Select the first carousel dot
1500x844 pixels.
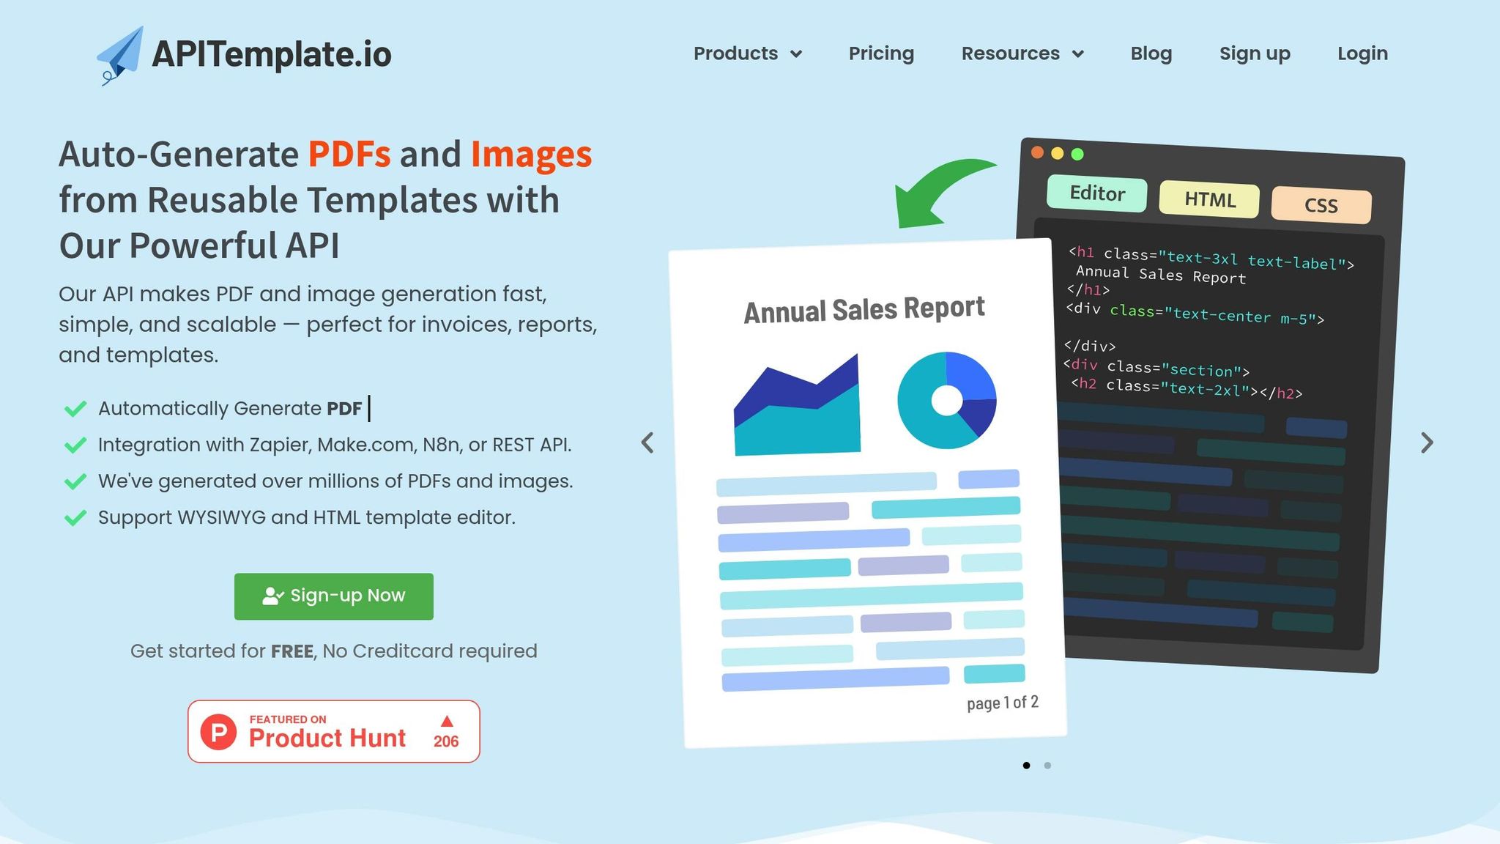pyautogui.click(x=1026, y=766)
